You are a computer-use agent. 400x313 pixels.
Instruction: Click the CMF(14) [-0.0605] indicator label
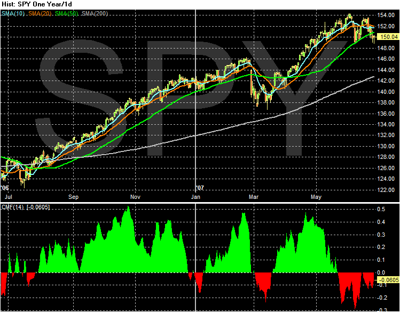(x=26, y=207)
